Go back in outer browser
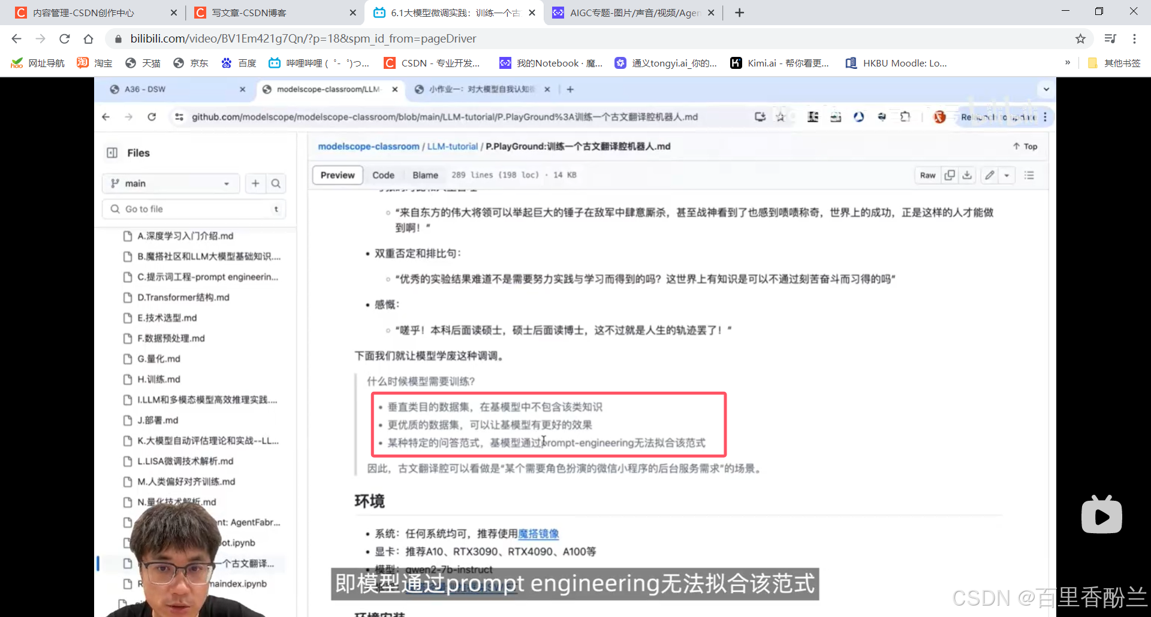The image size is (1151, 617). 16,39
